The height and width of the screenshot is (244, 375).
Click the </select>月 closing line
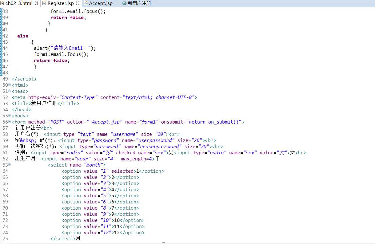(65, 239)
